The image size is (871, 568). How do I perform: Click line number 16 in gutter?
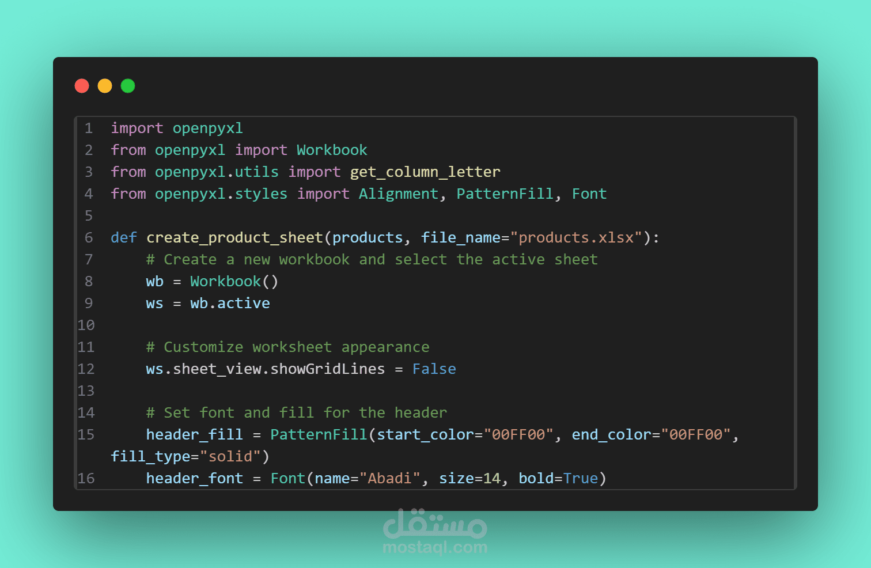click(x=86, y=478)
